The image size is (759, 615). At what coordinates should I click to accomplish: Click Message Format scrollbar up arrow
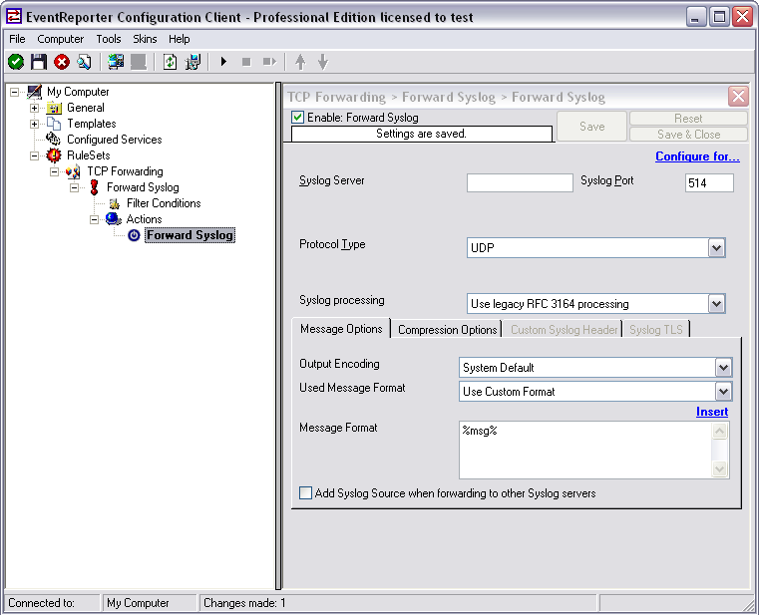point(720,431)
